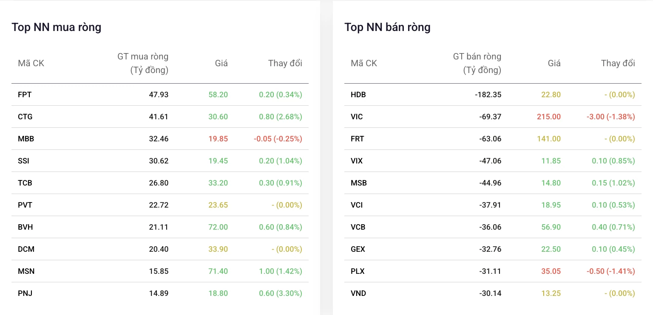Viewport: 653px width, 315px height.
Task: Click the PNJ stock code
Action: pyautogui.click(x=25, y=293)
